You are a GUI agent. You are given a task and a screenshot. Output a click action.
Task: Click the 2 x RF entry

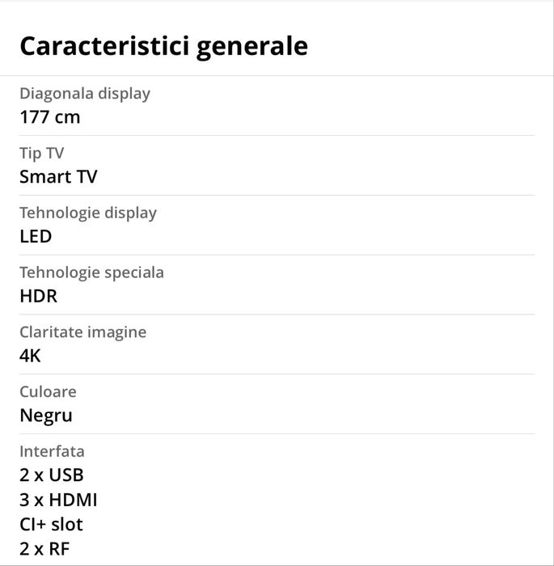point(44,549)
